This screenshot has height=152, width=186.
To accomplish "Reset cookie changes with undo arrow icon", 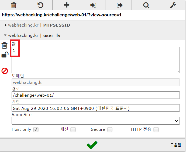I will (40, 5).
